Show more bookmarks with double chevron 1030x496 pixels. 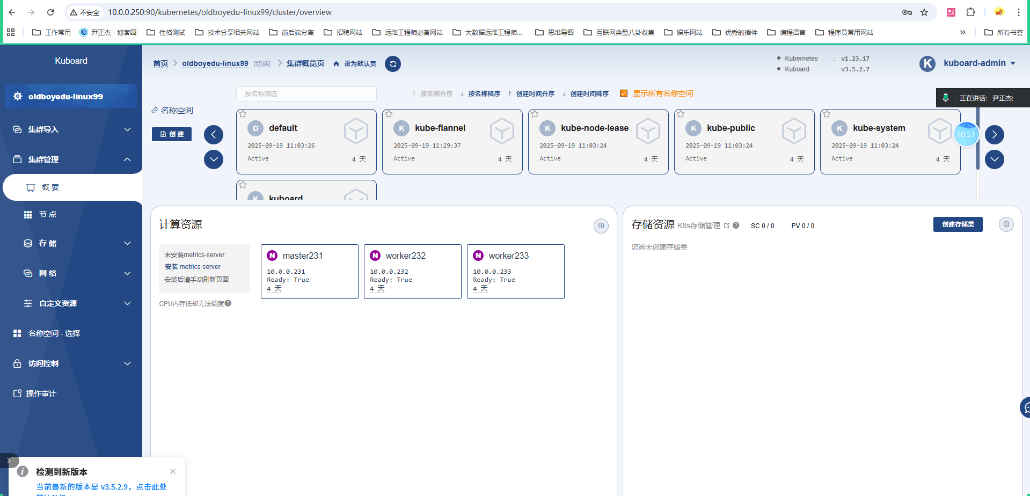(x=963, y=32)
